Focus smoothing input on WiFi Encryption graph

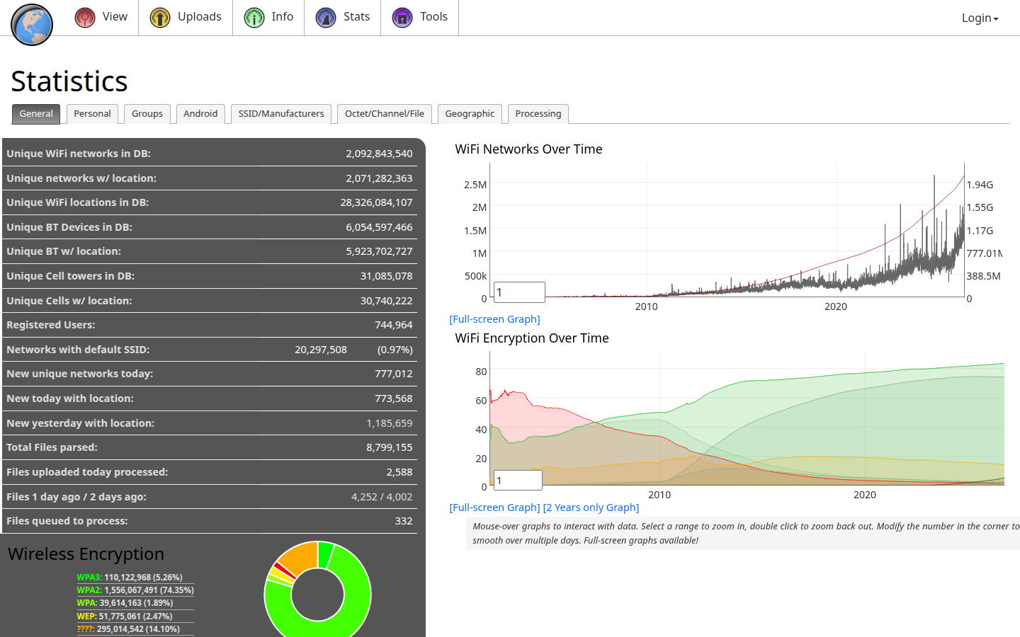point(518,481)
